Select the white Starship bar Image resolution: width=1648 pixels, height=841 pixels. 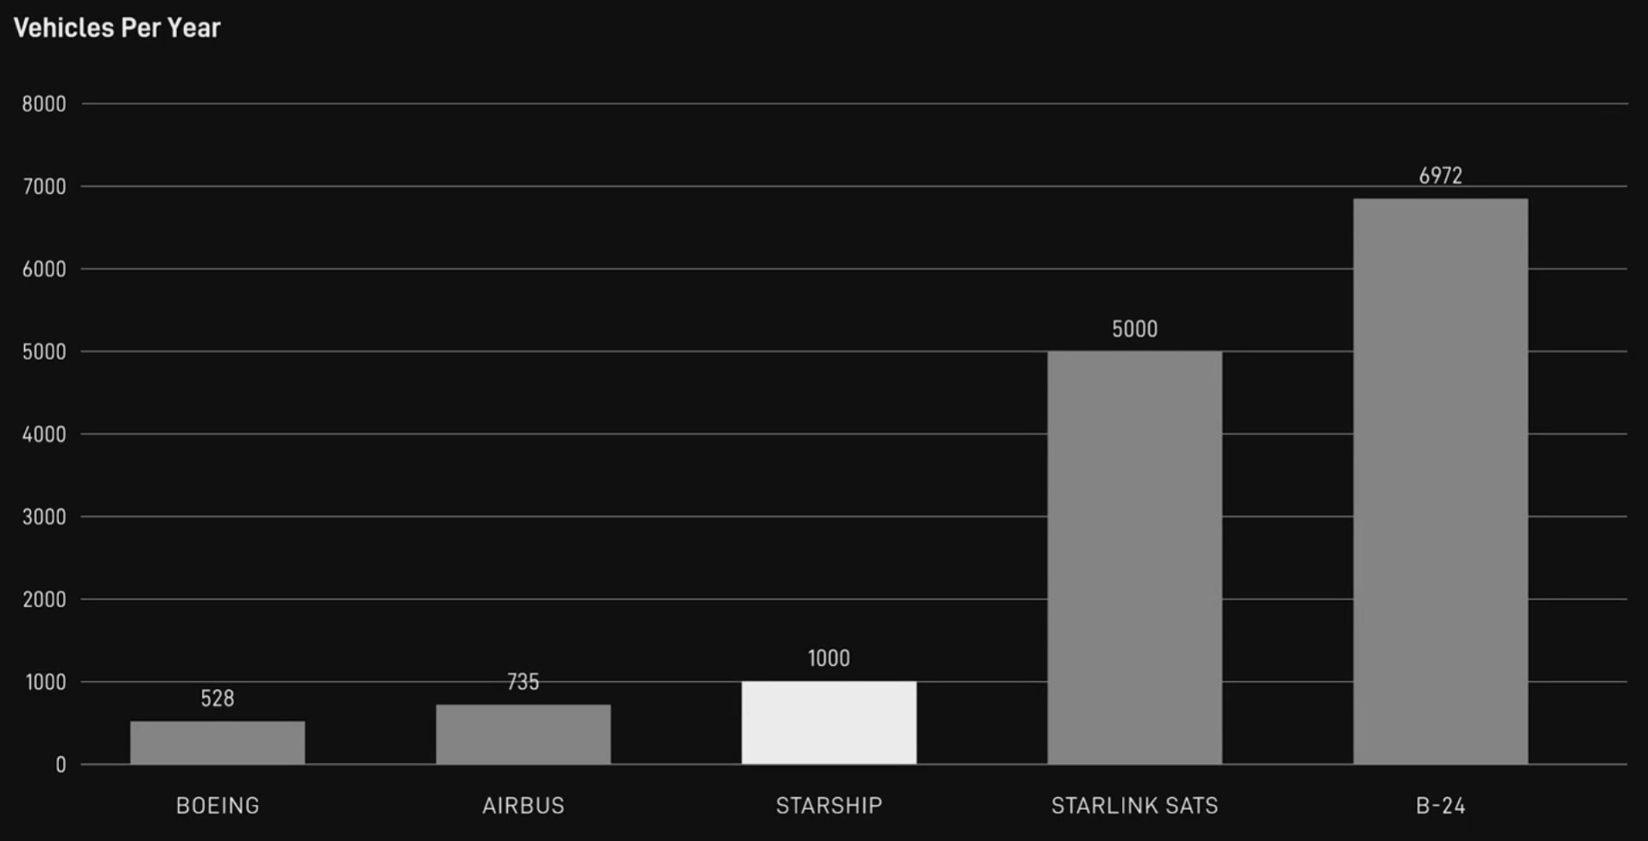pyautogui.click(x=828, y=723)
